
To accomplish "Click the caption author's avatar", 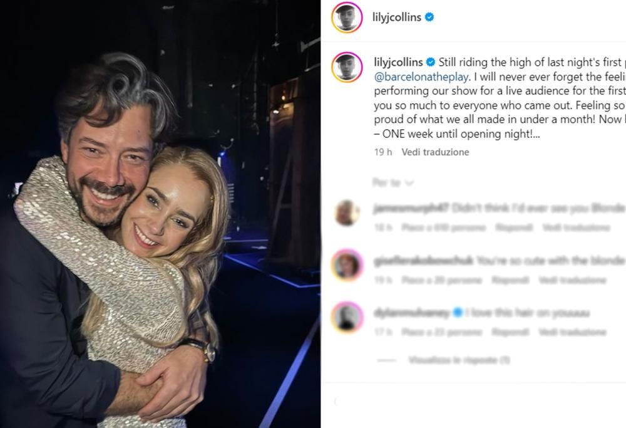I will [347, 68].
